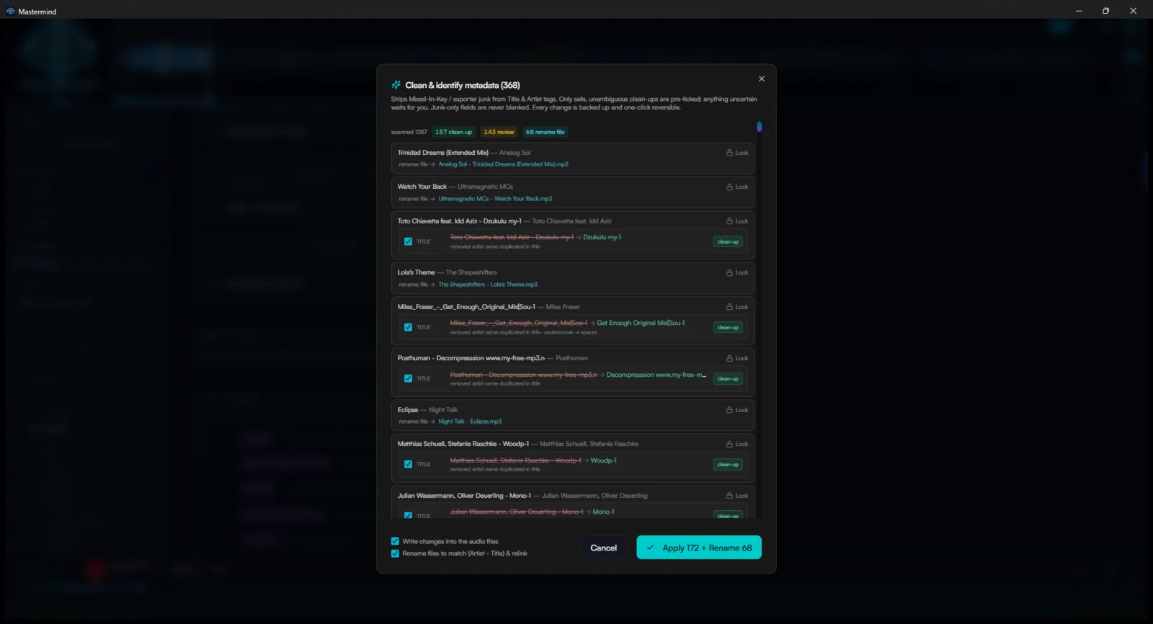
Task: Click header Posthuman - Decompresssion www.my-free-mp3.n
Action: [471, 358]
